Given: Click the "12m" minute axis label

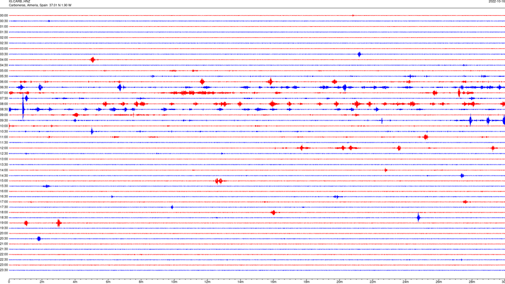Looking at the screenshot, I should (207, 282).
